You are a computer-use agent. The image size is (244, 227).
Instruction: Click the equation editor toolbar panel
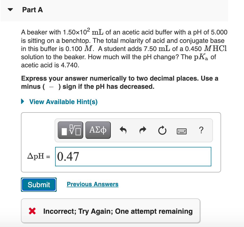(x=133, y=130)
